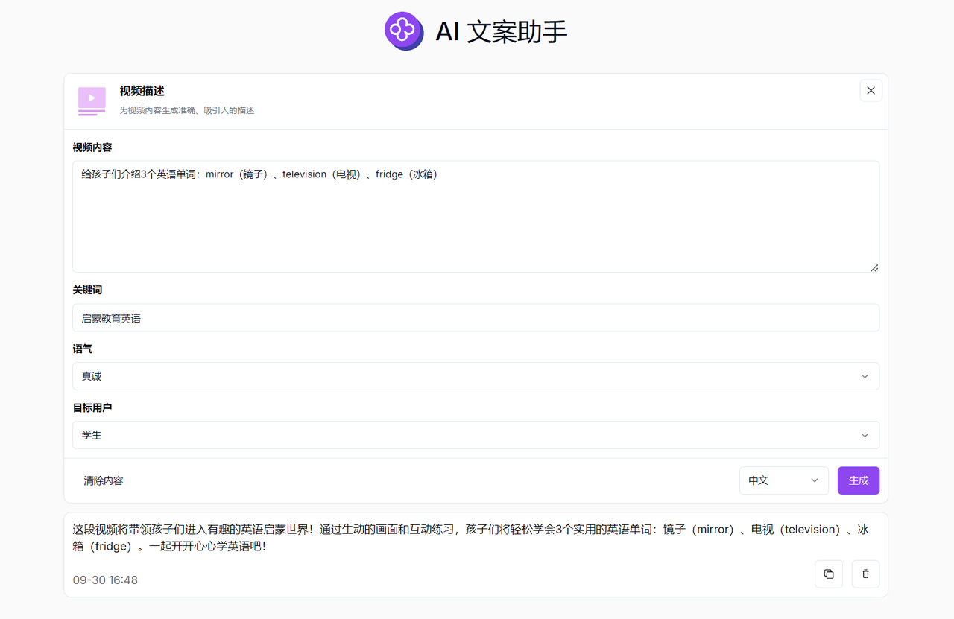Open the 语气 dropdown showing 真诚

pyautogui.click(x=476, y=376)
